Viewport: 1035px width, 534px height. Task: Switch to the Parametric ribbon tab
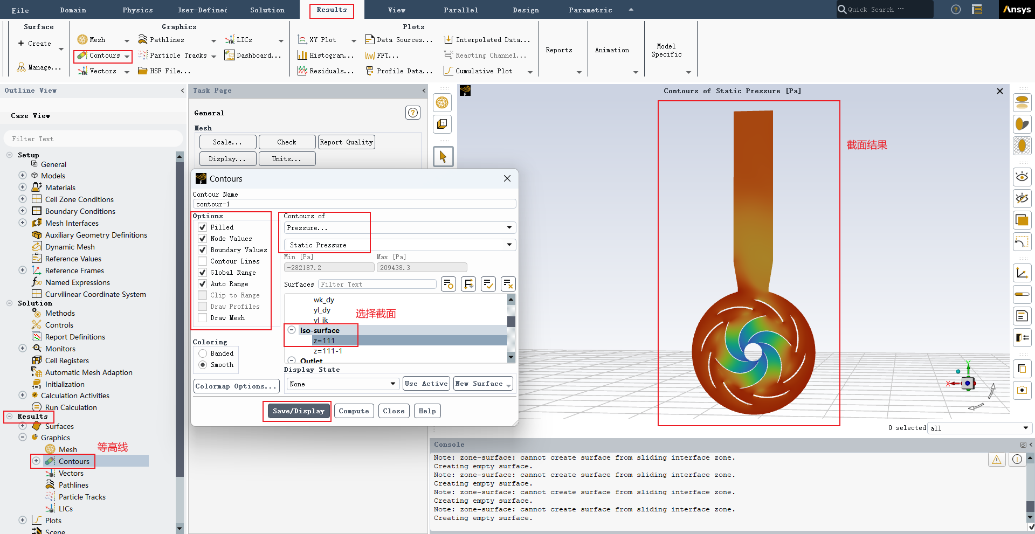(591, 10)
